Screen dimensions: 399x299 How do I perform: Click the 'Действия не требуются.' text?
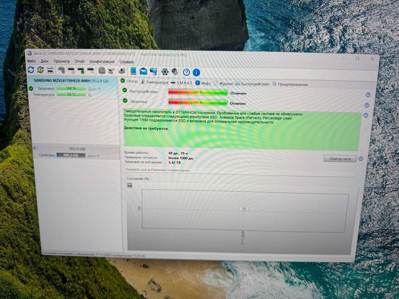tap(146, 129)
